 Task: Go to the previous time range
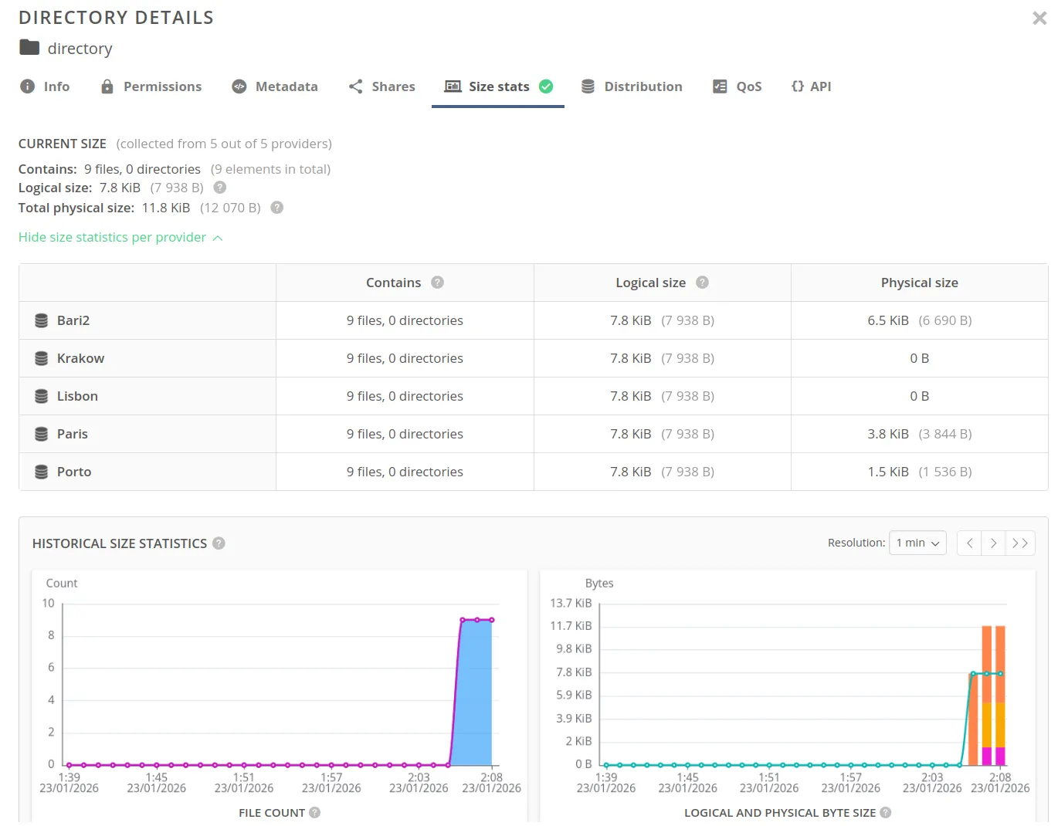pyautogui.click(x=969, y=543)
